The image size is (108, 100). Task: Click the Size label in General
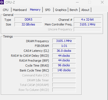(8, 24)
